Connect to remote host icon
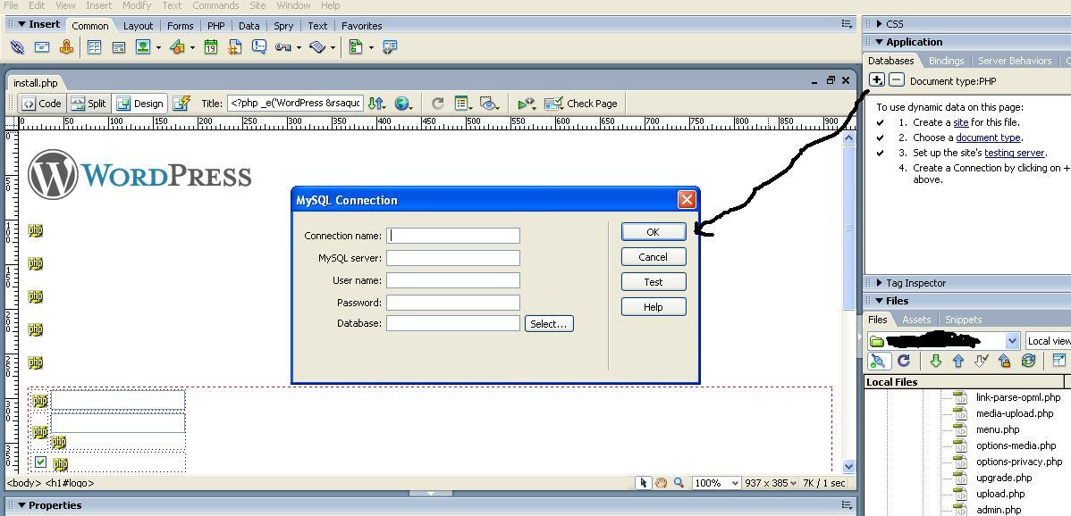 (879, 361)
